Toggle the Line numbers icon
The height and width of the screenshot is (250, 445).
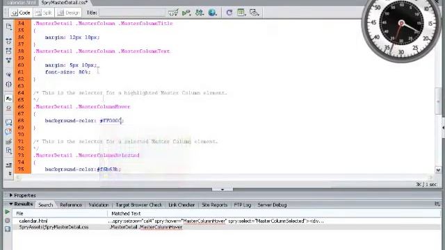point(8,99)
